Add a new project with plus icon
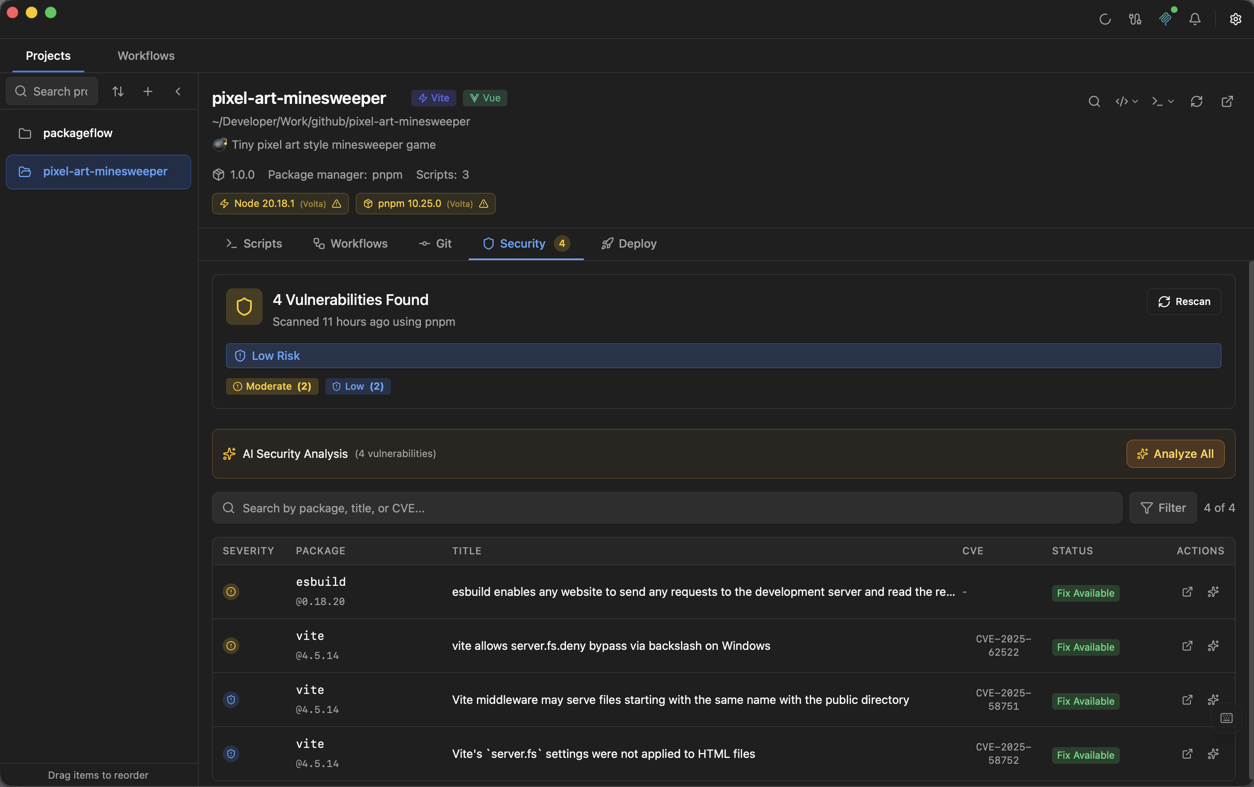Viewport: 1254px width, 787px height. [148, 91]
